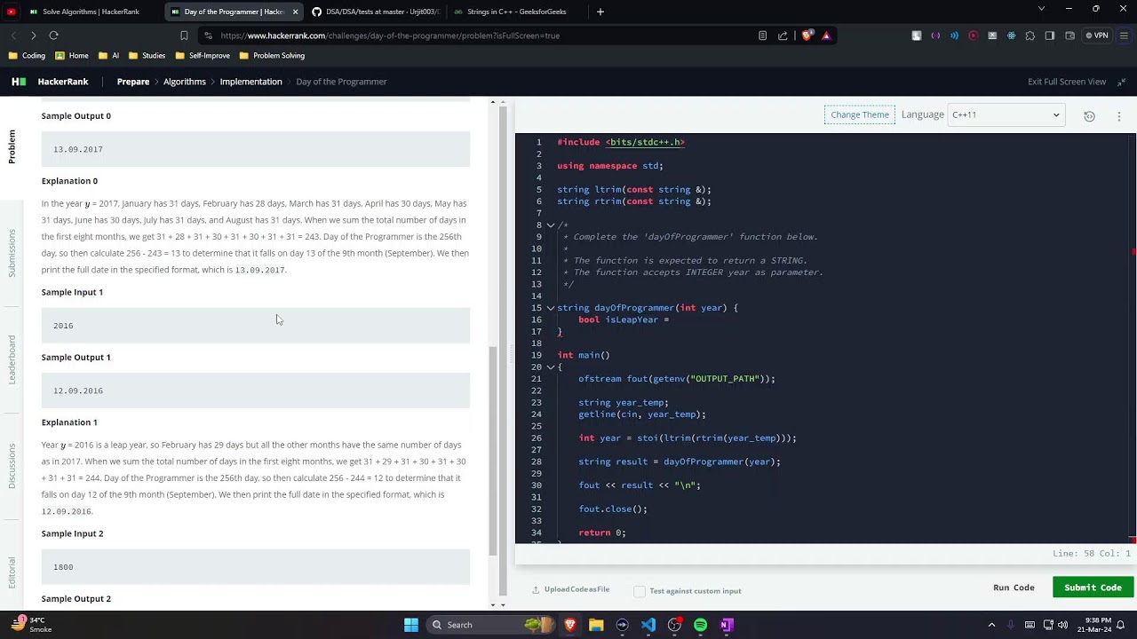Open the browser hamburger menu
This screenshot has width=1137, height=639.
pyautogui.click(x=1124, y=35)
